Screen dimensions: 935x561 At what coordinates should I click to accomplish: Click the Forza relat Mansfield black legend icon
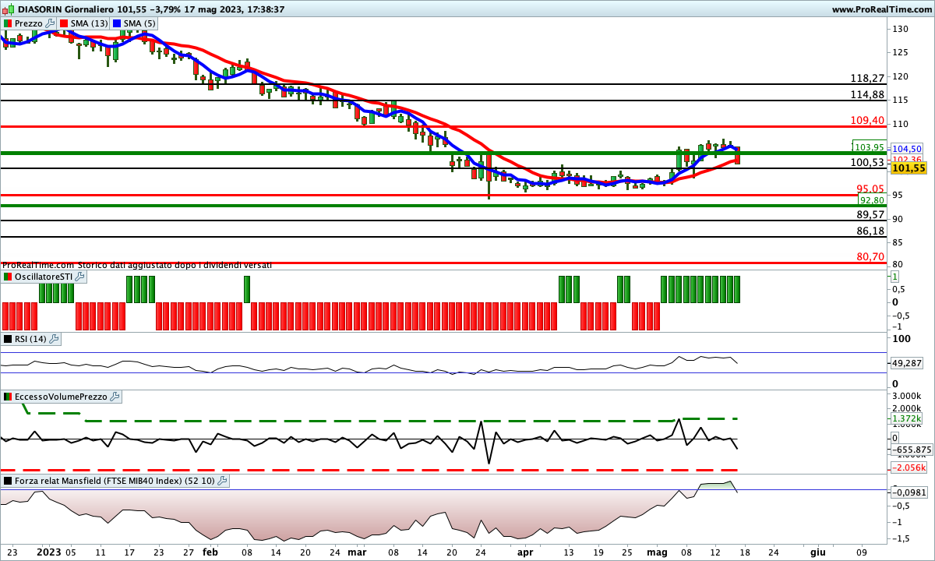[x=9, y=481]
